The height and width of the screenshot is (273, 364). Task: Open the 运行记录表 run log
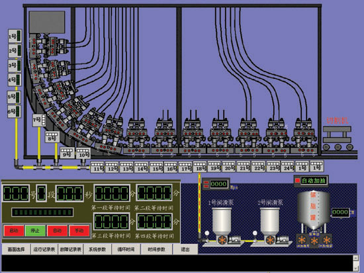[x=44, y=250]
